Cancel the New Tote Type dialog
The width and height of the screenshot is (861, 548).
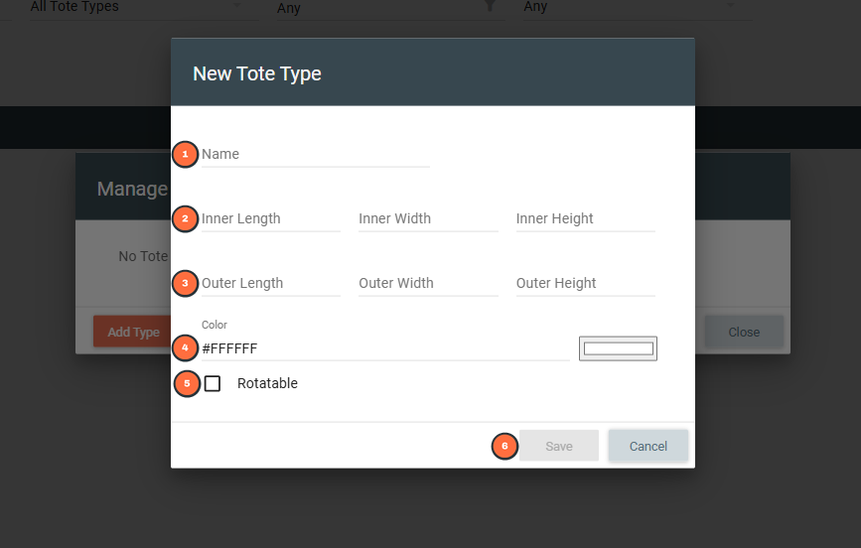click(647, 446)
